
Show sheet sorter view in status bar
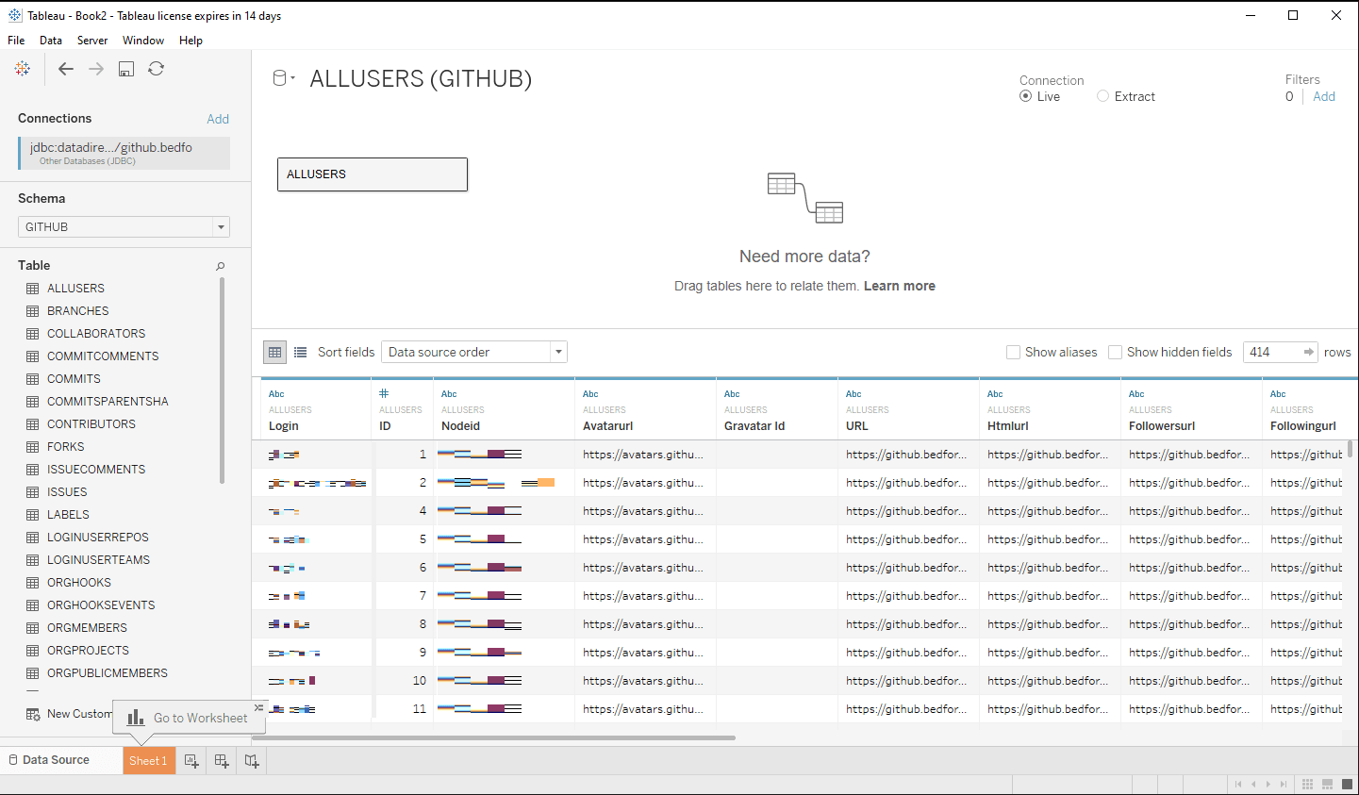pos(1307,785)
